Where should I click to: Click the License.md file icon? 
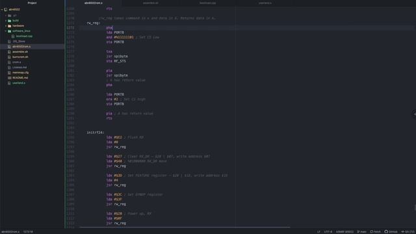9,68
